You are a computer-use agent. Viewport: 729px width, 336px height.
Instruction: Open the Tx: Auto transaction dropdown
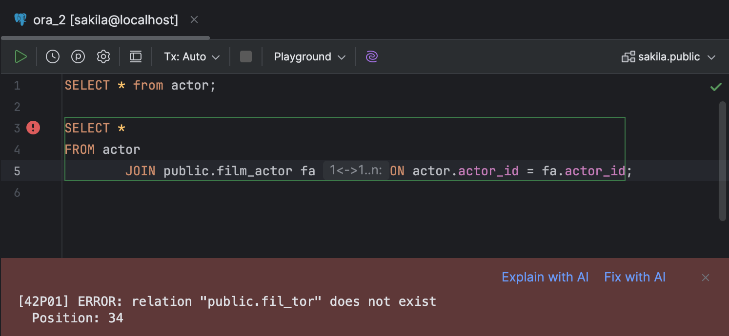click(191, 56)
